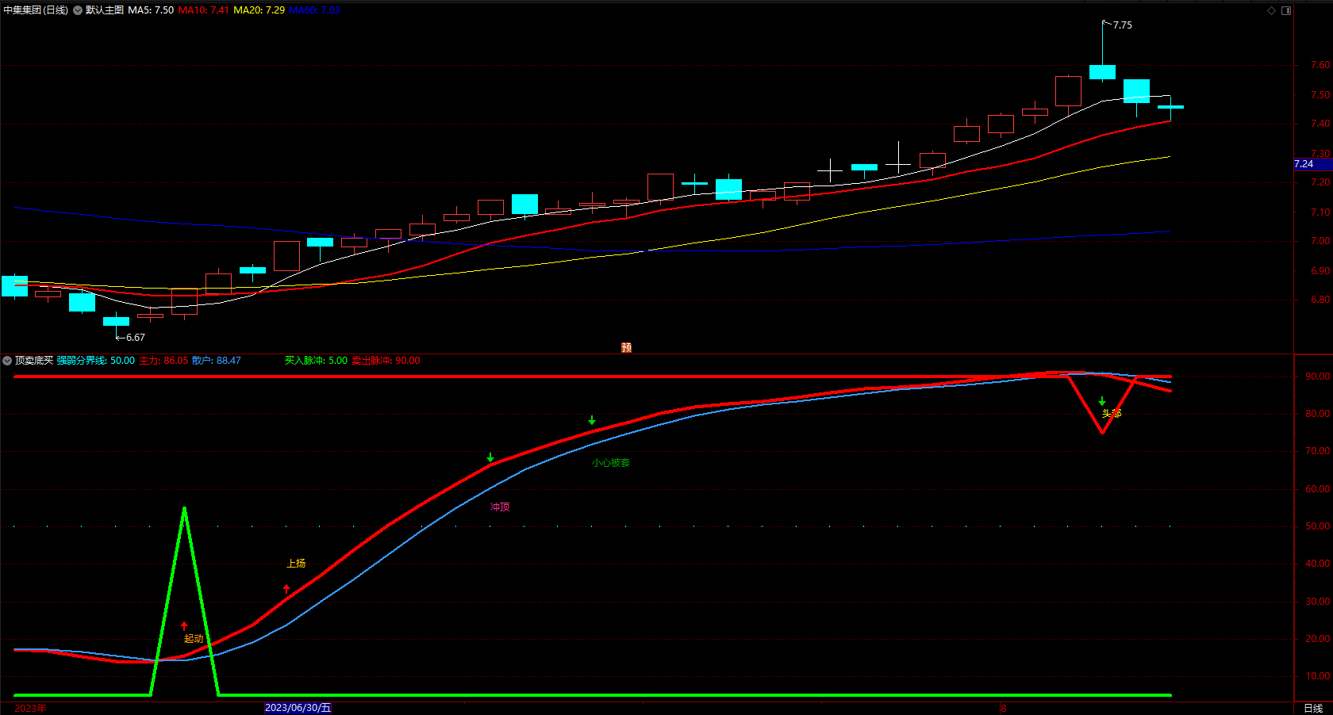Click the green down arrow above 小心被套

[592, 420]
